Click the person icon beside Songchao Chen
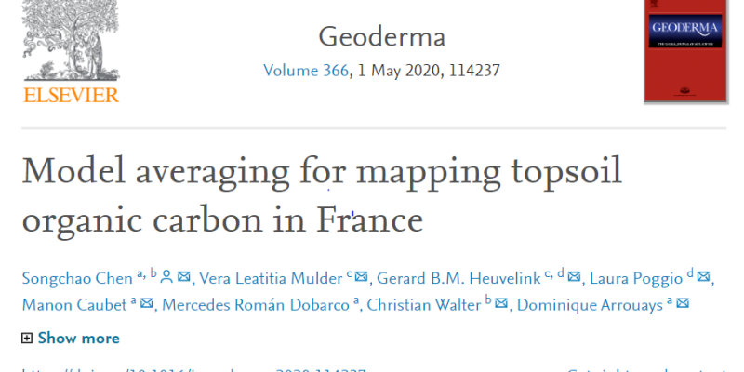744x372 pixels. (x=166, y=276)
